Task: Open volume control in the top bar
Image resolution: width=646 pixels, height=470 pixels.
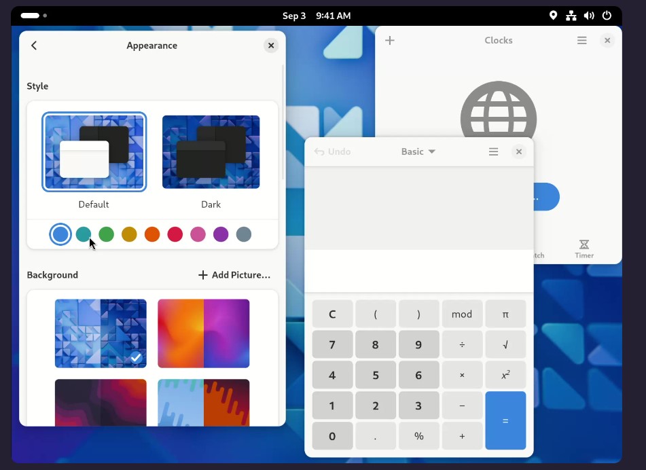Action: pyautogui.click(x=589, y=15)
